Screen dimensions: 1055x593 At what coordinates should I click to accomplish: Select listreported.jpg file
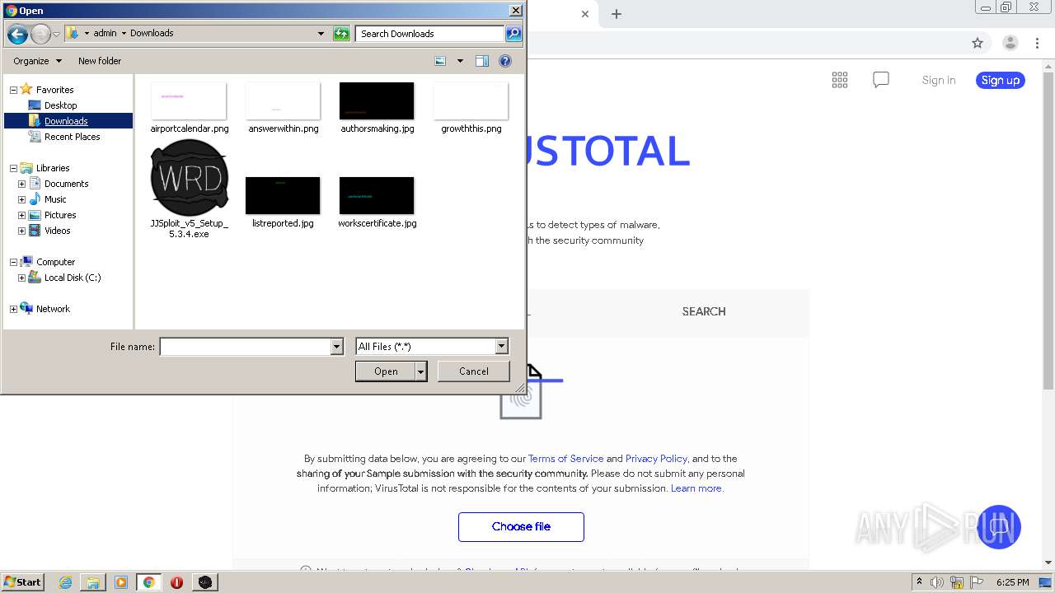[283, 203]
